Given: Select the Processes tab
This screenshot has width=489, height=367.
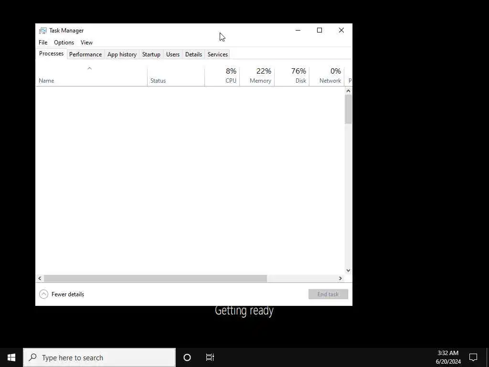Looking at the screenshot, I should point(51,54).
